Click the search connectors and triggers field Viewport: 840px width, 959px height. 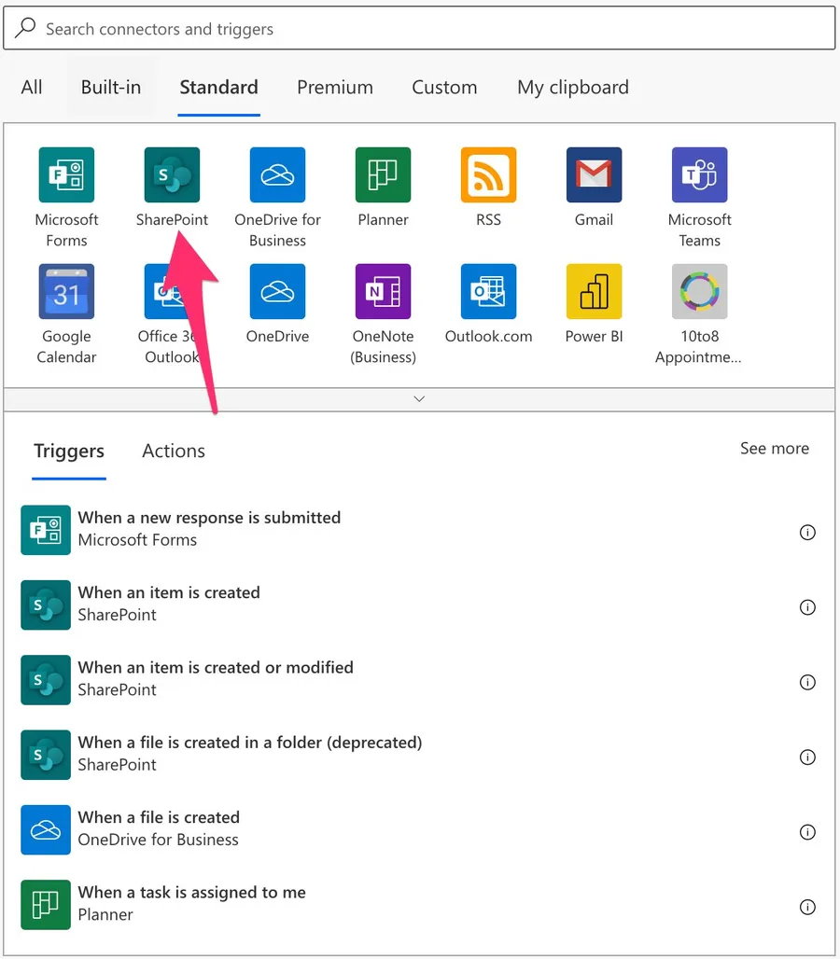point(419,29)
